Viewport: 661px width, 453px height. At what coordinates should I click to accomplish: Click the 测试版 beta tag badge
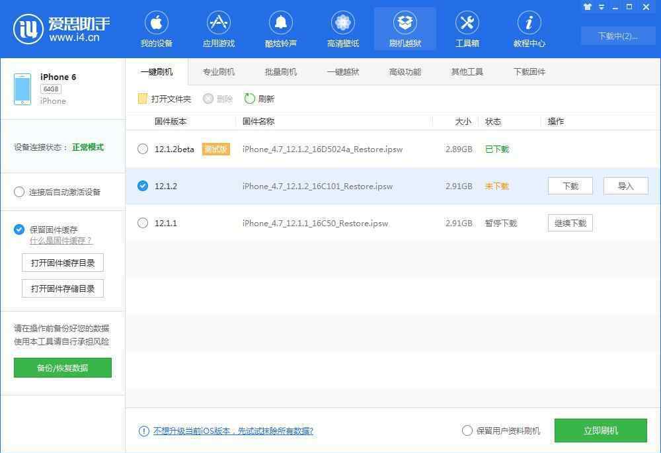pos(216,149)
